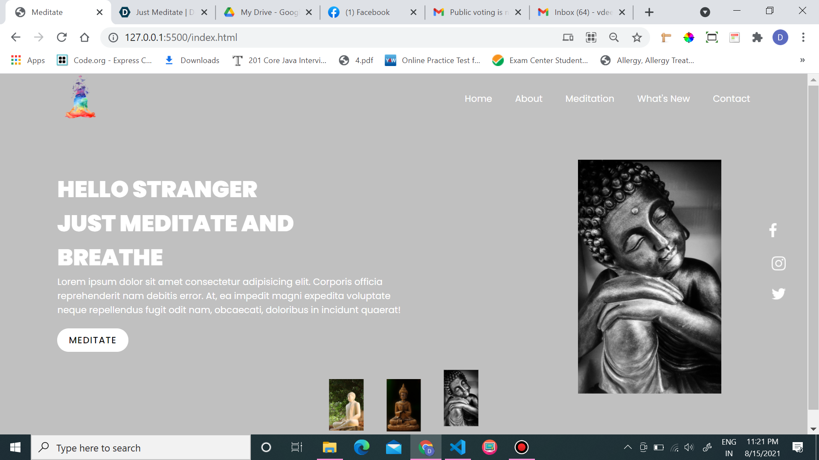Screen dimensions: 819x460
Task: Click the page vertical scrollbar
Action: [813, 247]
